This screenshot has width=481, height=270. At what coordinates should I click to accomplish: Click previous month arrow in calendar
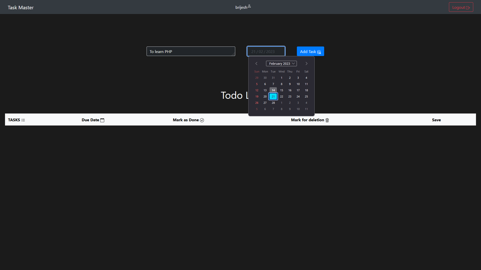tap(256, 63)
